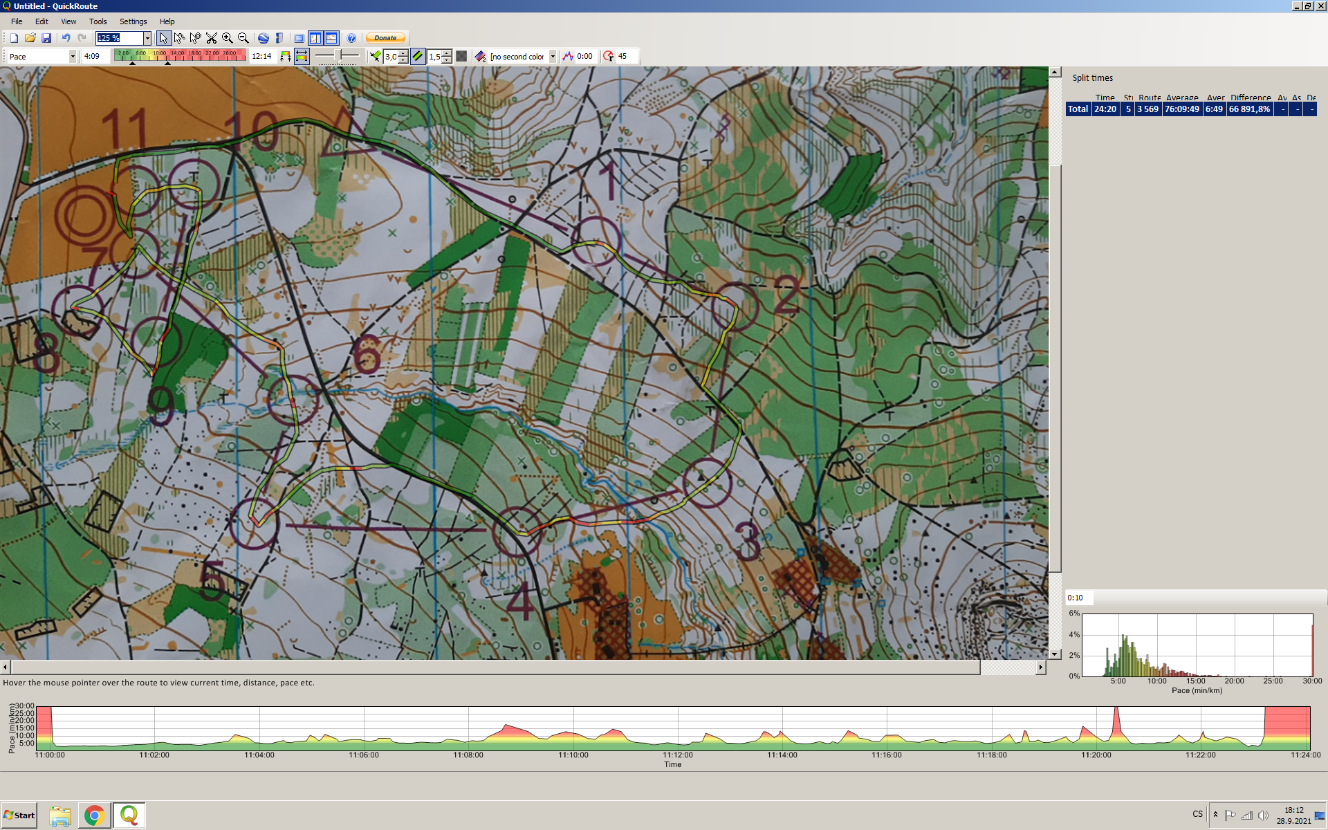Viewport: 1328px width, 830px height.
Task: Open the Tools menu
Action: (x=98, y=21)
